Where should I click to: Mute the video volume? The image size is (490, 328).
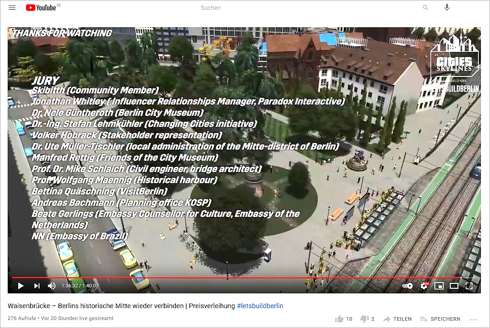click(x=52, y=286)
